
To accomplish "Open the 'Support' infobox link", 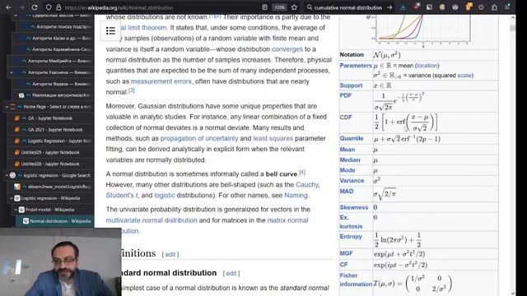I will pos(351,86).
